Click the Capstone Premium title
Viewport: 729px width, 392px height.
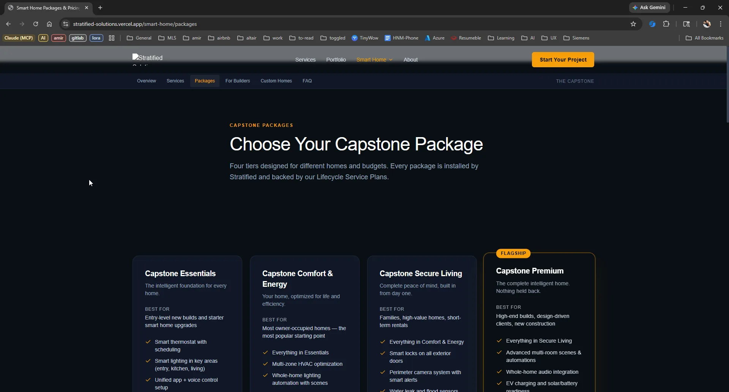pos(530,271)
